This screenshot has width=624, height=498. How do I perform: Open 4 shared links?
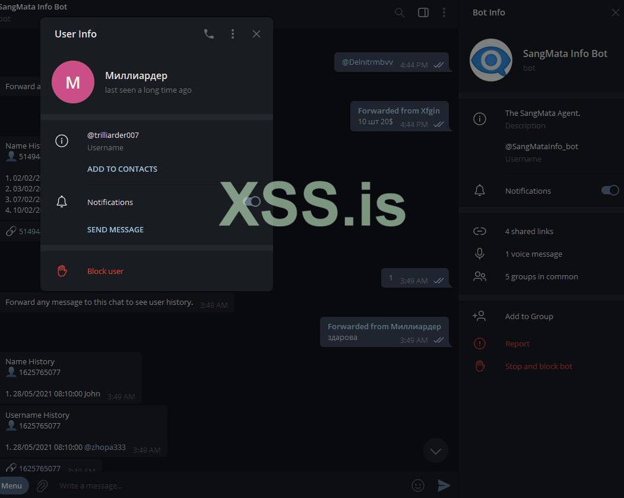[529, 232]
